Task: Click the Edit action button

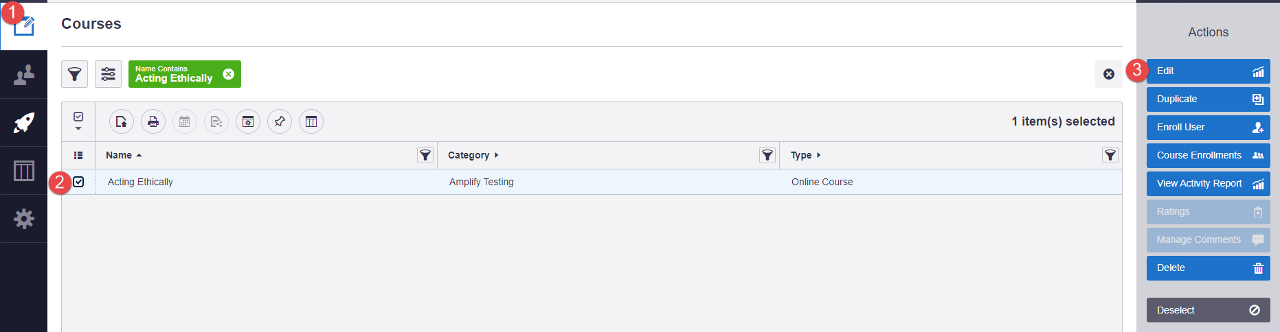Action: click(1208, 71)
